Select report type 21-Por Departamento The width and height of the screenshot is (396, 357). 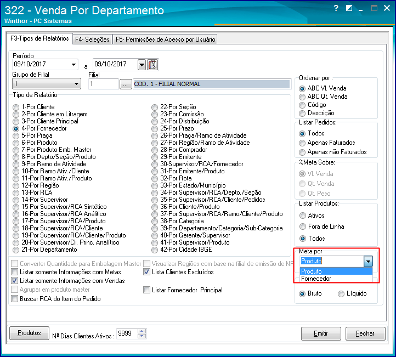[45, 250]
